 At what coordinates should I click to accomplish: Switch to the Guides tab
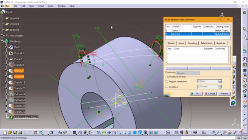(x=171, y=43)
